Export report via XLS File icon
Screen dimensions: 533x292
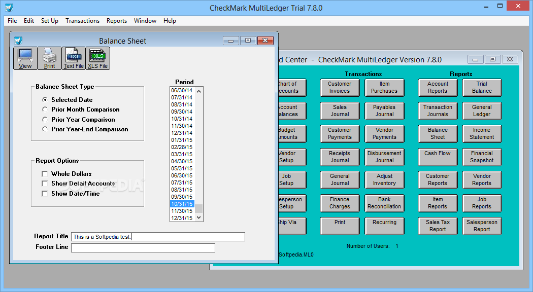(x=97, y=58)
